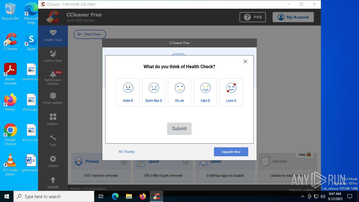Choose the Love it heart-eyes rating
Viewport: 359px width, 202px height.
point(231,92)
